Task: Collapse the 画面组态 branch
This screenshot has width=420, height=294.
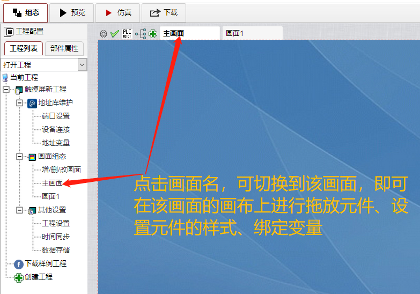Action: pos(19,157)
